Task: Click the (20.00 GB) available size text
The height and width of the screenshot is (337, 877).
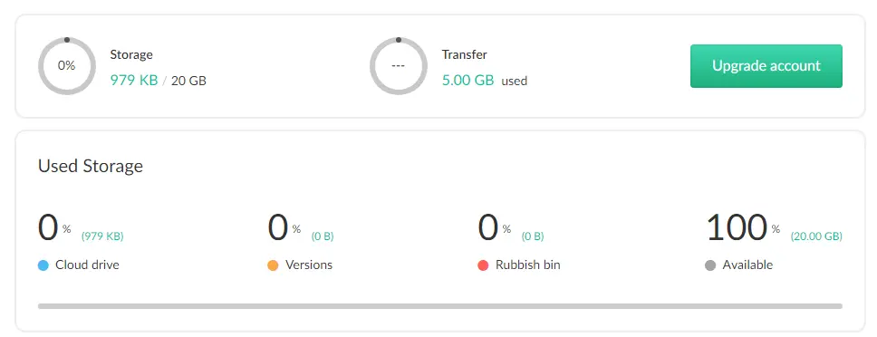Action: [816, 236]
